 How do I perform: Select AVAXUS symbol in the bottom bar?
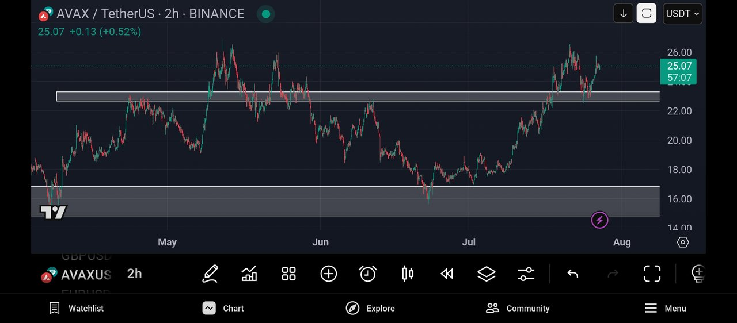click(76, 275)
